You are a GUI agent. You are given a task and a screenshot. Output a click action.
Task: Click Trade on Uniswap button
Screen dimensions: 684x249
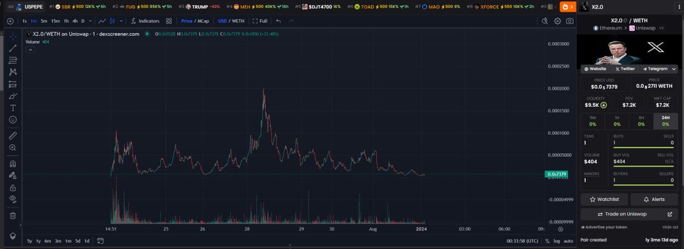(x=629, y=214)
